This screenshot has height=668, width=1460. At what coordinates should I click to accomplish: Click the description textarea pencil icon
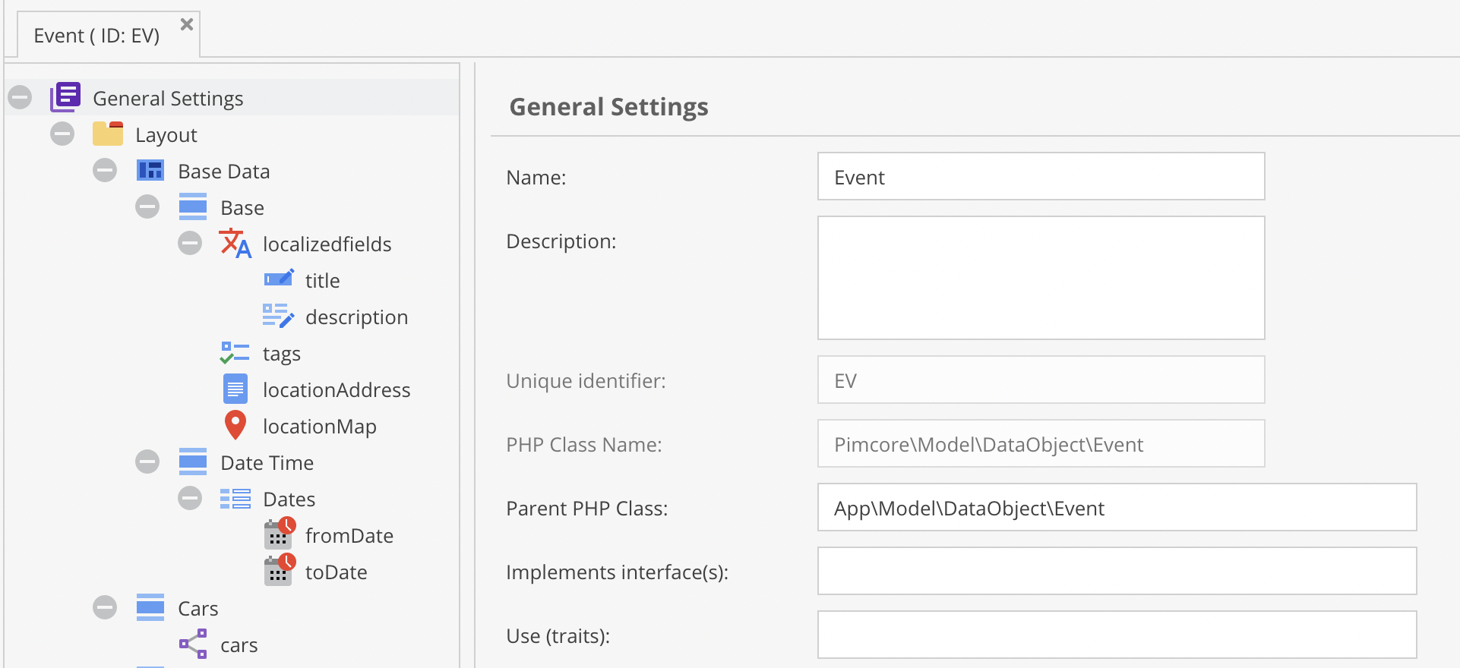(x=278, y=317)
